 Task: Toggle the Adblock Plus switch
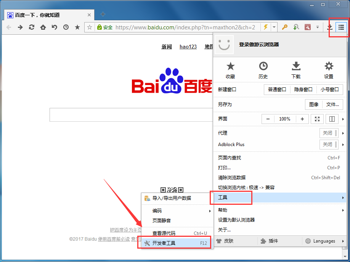point(329,145)
